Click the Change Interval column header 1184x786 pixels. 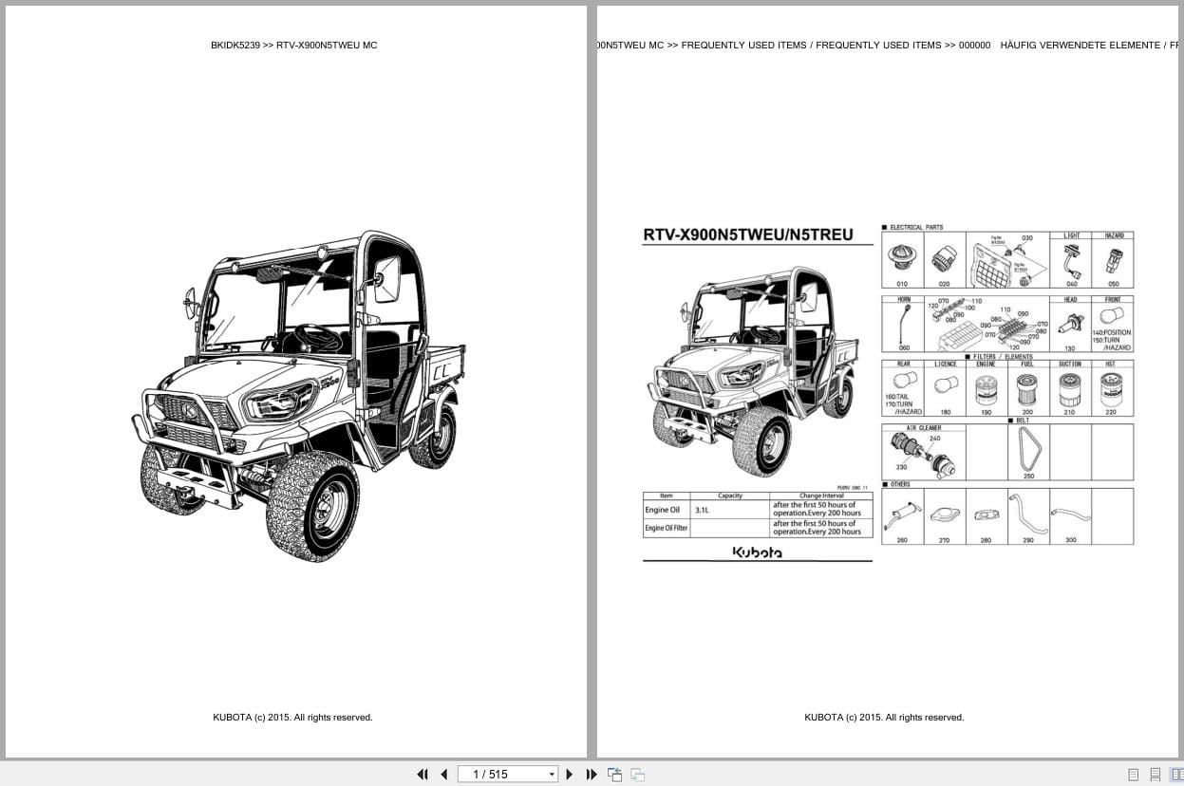point(821,496)
